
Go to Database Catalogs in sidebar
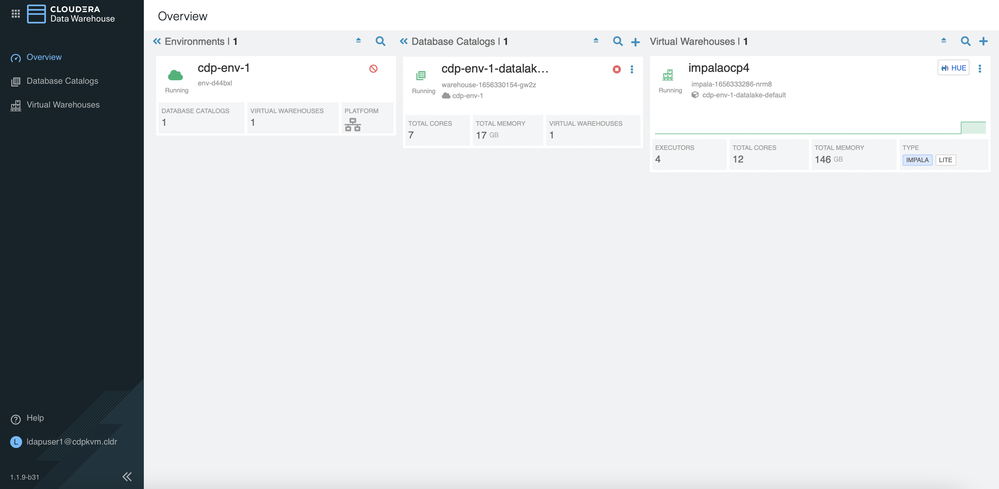point(62,81)
